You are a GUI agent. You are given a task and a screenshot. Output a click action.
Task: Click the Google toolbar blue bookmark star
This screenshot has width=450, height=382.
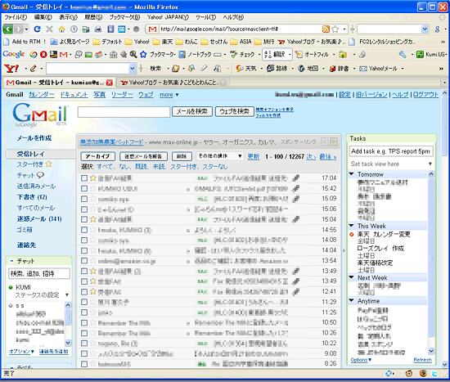(x=143, y=54)
